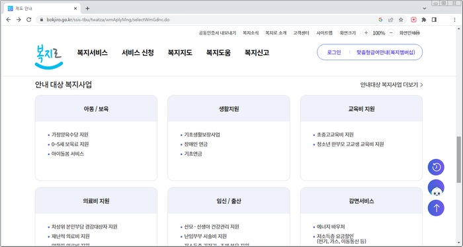Click the padlock site info icon
The image size is (463, 247).
coord(42,20)
